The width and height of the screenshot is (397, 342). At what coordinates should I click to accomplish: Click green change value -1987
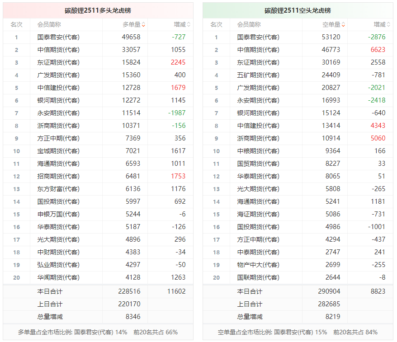[x=177, y=113]
